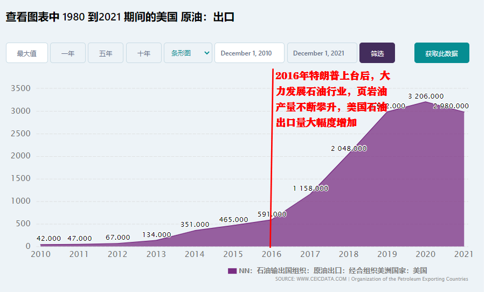
Task: Click the teal 获取此数据 button
Action: click(x=441, y=53)
